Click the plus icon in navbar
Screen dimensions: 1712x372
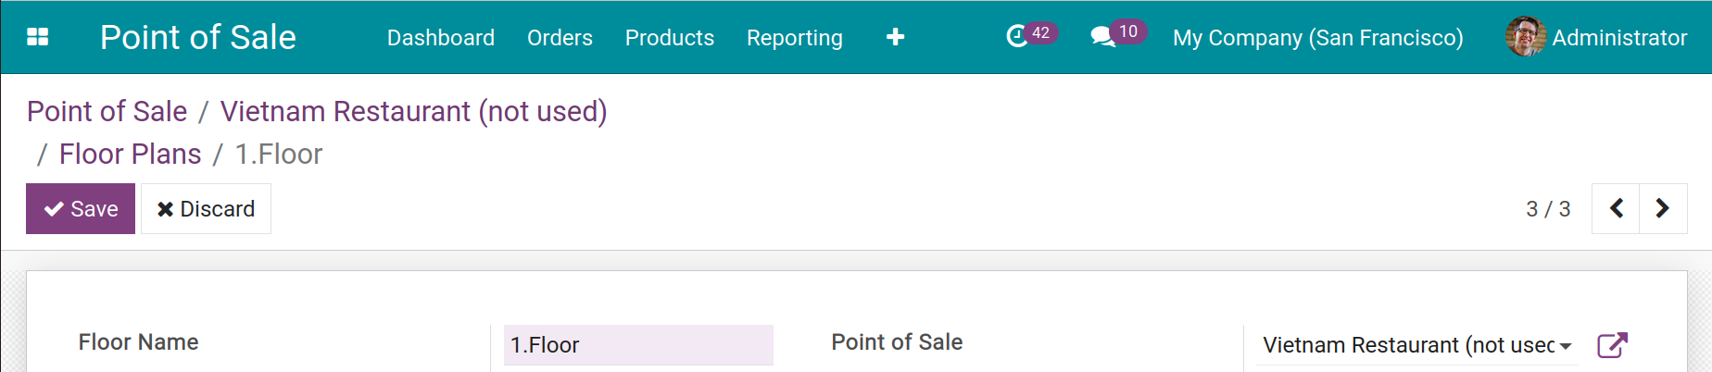tap(895, 37)
